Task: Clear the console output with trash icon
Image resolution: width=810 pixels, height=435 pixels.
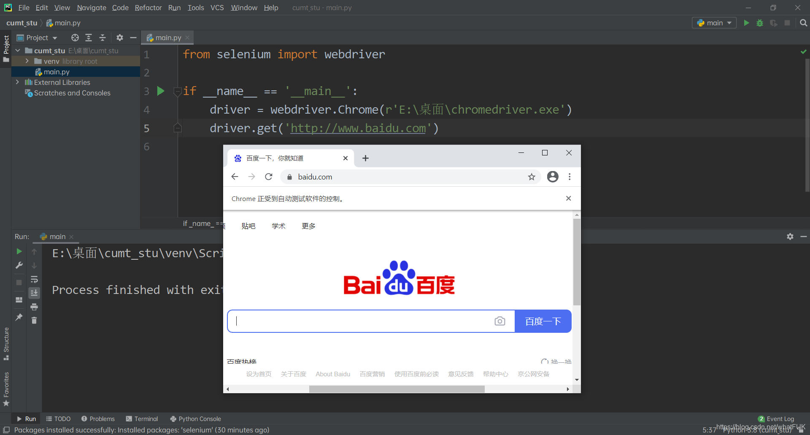Action: [34, 321]
